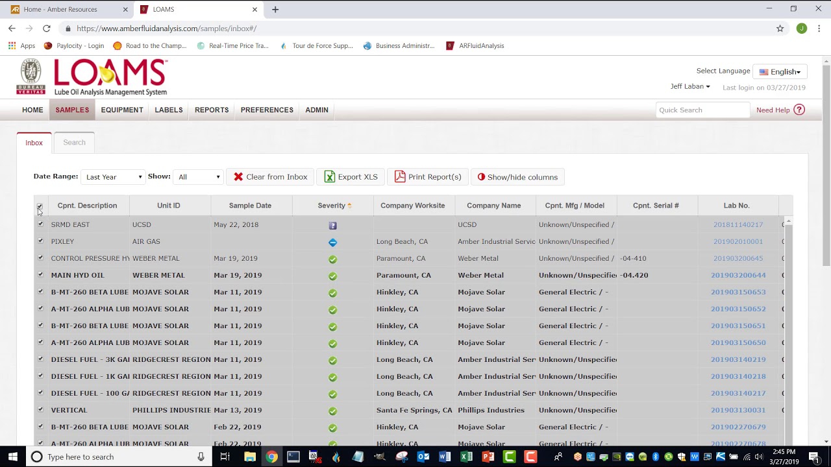831x467 pixels.
Task: Sort by Sample Date column header
Action: click(x=250, y=206)
